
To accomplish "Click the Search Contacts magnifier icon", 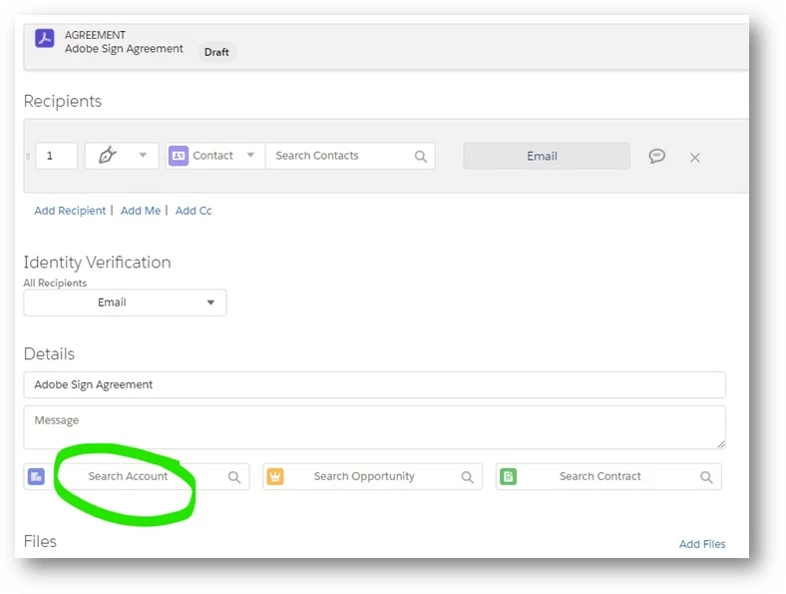I will [x=421, y=157].
